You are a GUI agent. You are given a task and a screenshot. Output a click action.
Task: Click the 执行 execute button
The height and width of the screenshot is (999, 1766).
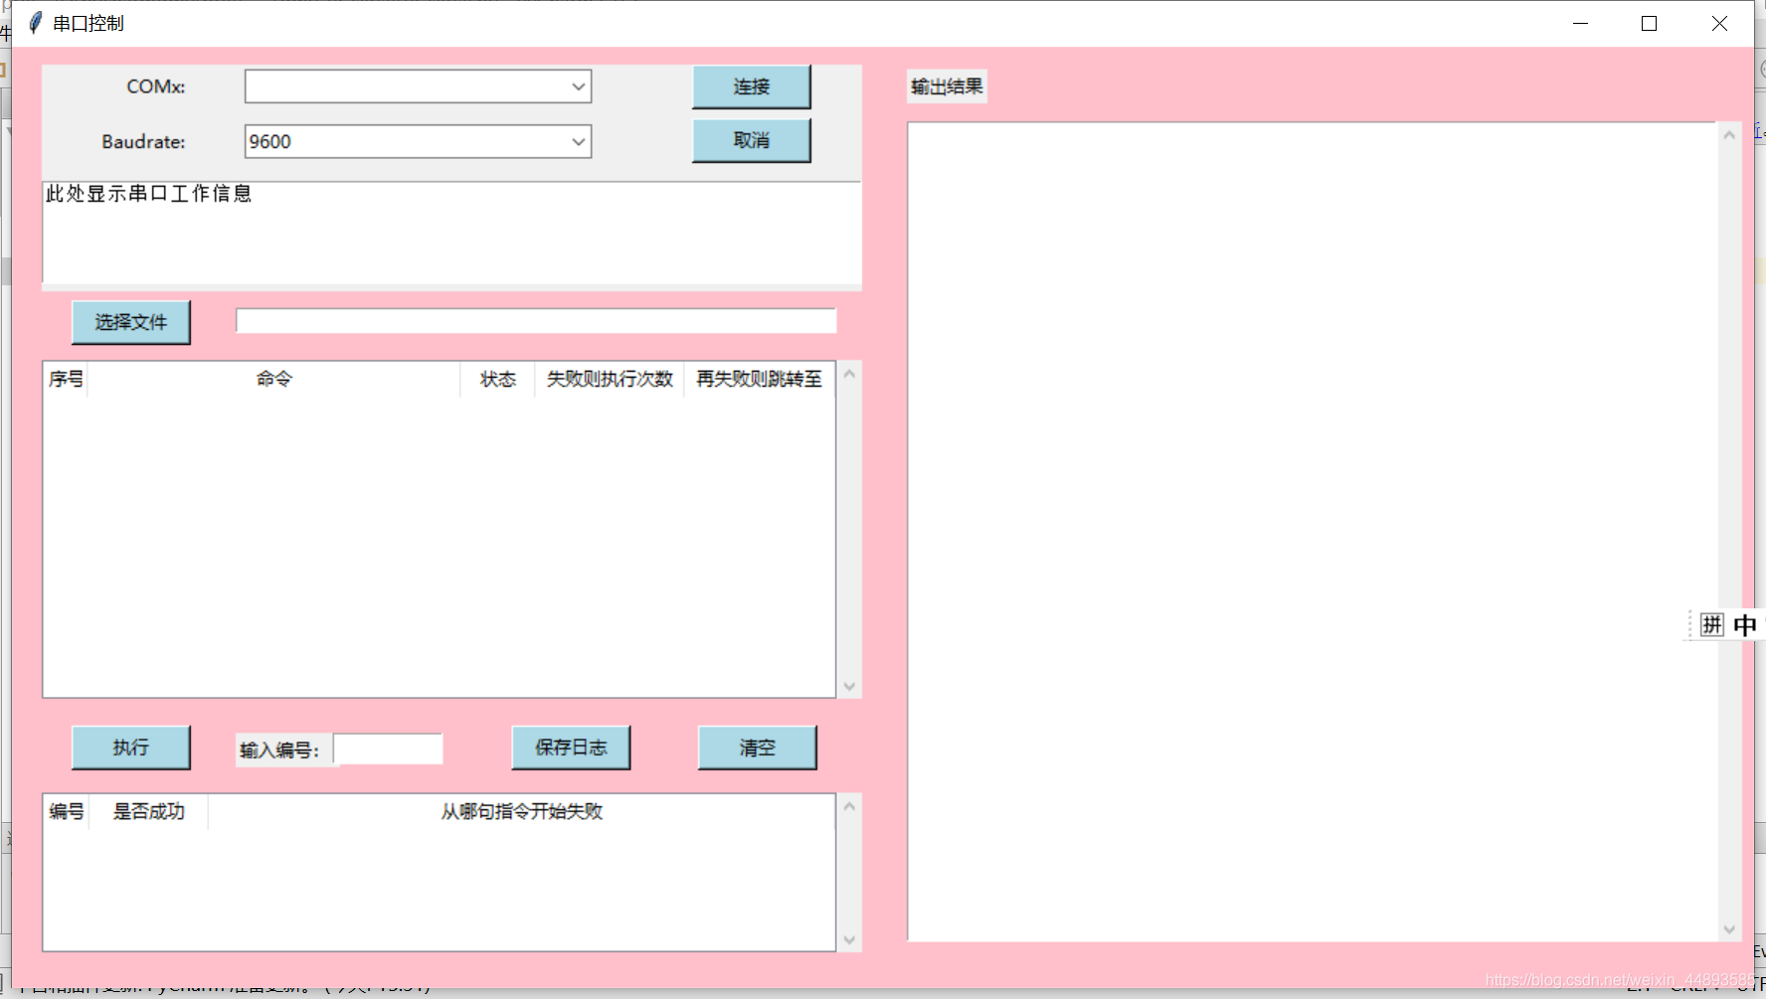(x=130, y=748)
